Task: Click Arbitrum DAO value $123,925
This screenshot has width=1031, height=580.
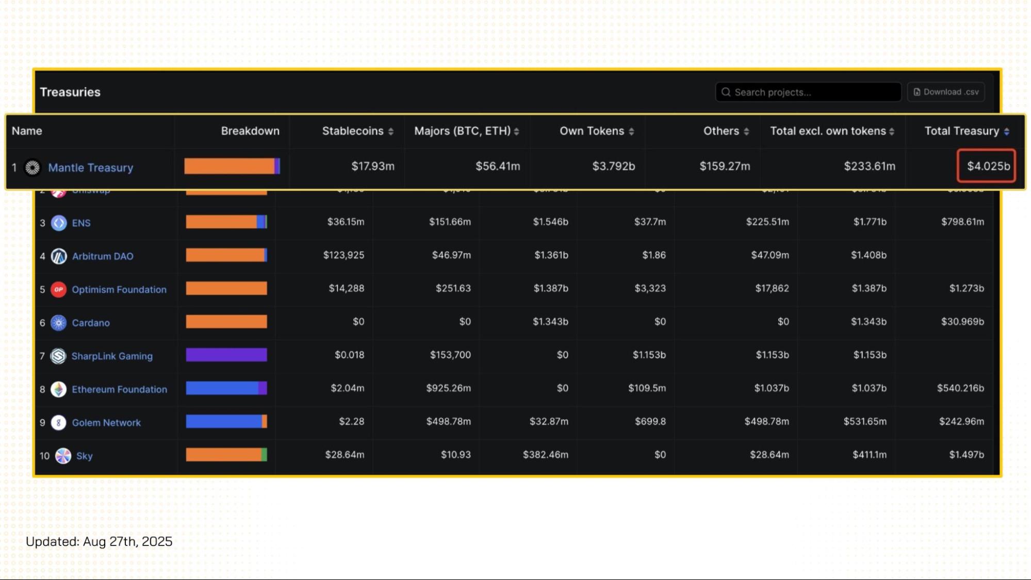Action: [343, 255]
